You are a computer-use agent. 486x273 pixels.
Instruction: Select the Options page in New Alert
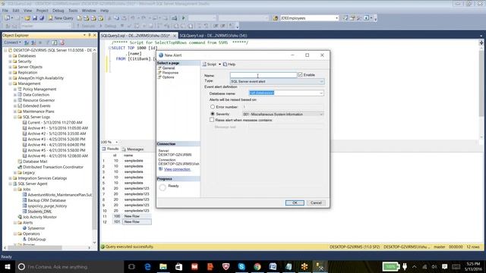(168, 77)
